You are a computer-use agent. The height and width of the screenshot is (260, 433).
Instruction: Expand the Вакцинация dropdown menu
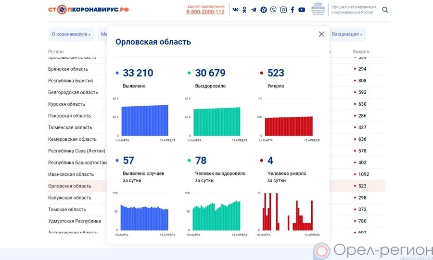pyautogui.click(x=347, y=35)
